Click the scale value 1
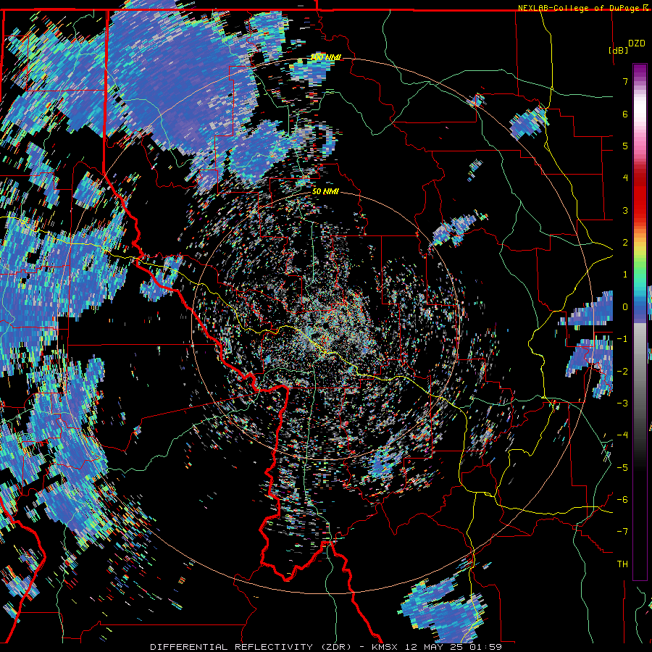Viewport: 652px width, 652px height. click(625, 275)
